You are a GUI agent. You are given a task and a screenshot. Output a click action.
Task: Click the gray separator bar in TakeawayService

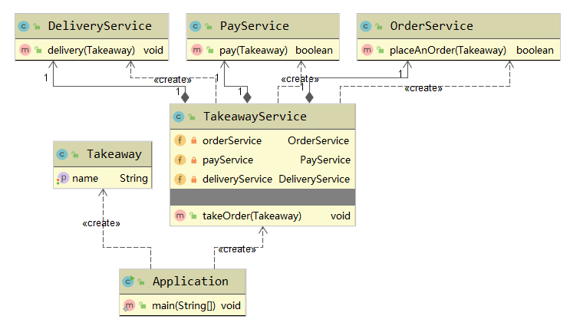point(262,198)
